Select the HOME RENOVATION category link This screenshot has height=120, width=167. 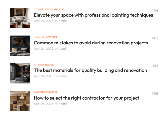coord(45,37)
